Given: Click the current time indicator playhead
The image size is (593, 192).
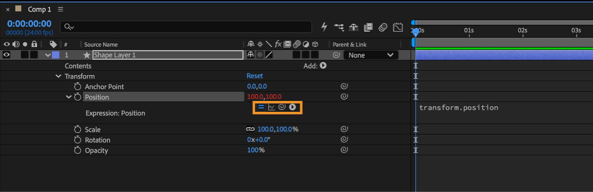Looking at the screenshot, I should pos(415,33).
